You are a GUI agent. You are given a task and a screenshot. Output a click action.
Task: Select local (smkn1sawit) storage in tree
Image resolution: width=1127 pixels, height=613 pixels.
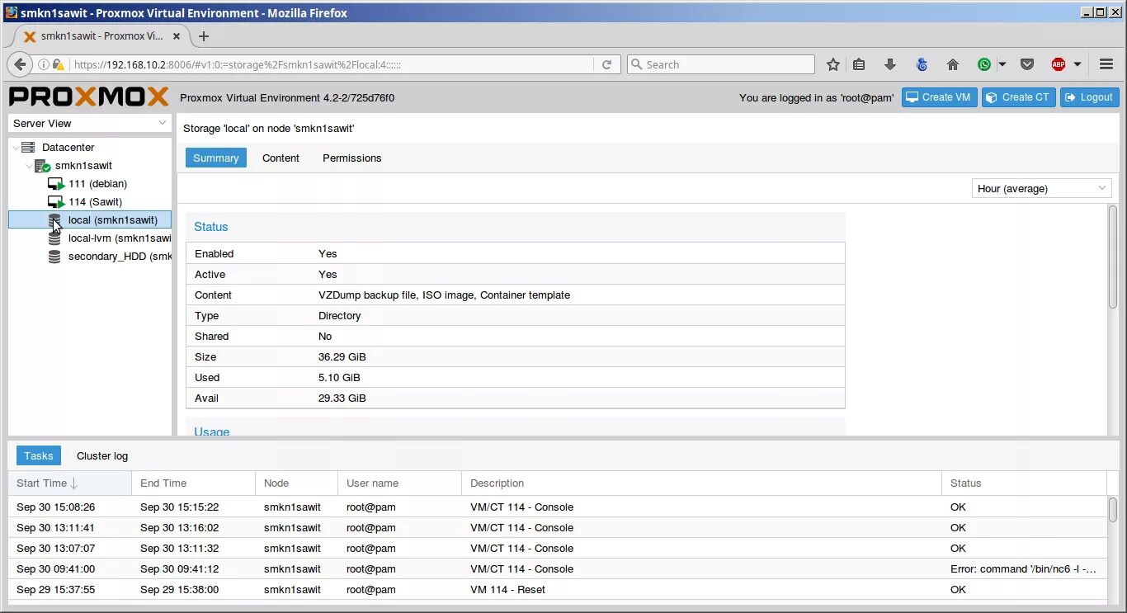tap(90, 220)
